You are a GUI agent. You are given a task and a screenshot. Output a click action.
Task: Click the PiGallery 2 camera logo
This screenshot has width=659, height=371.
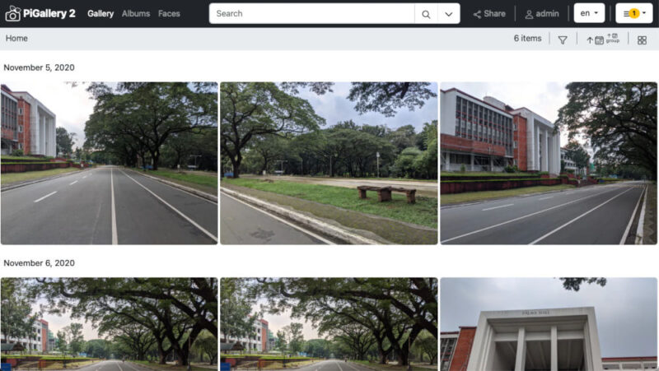tap(12, 13)
